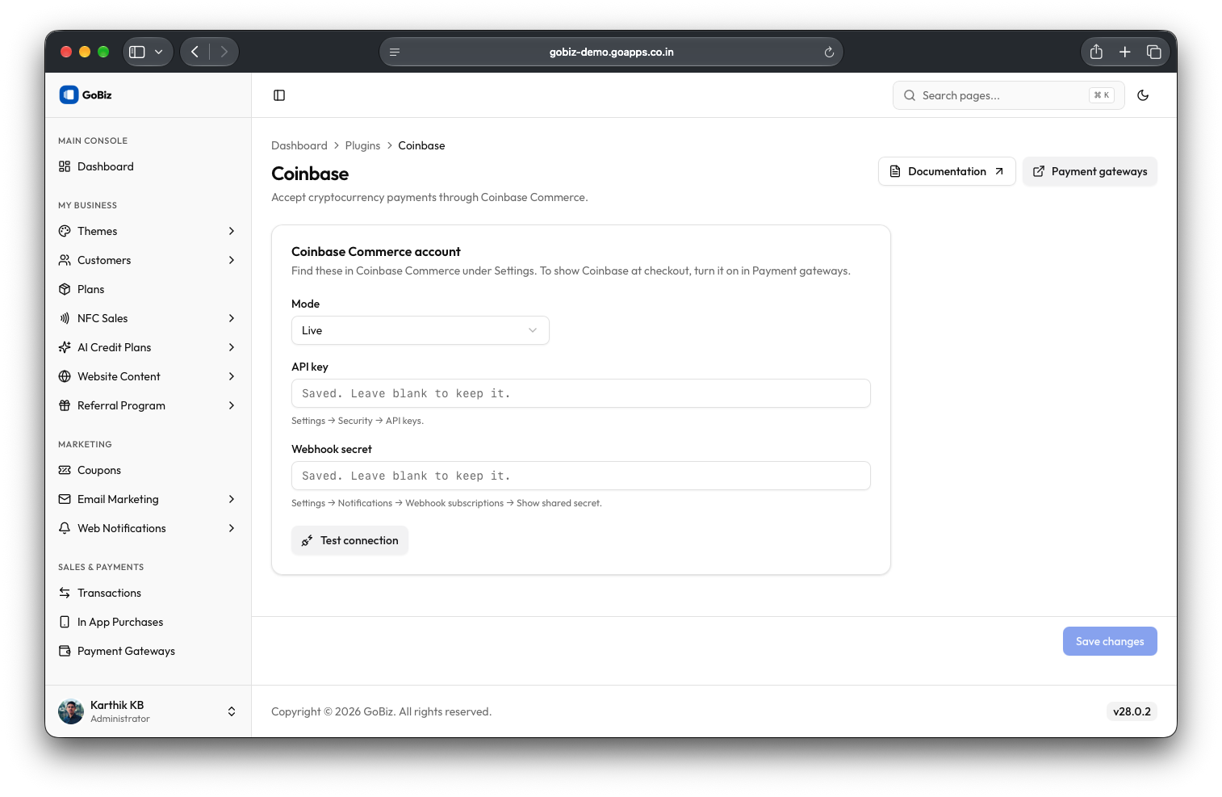Open Transactions page
This screenshot has height=797, width=1222.
click(148, 593)
